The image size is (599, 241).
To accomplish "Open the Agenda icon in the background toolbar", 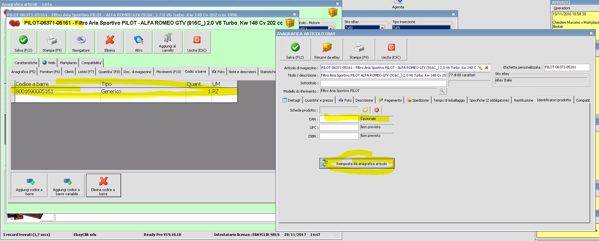I will pyautogui.click(x=398, y=4).
